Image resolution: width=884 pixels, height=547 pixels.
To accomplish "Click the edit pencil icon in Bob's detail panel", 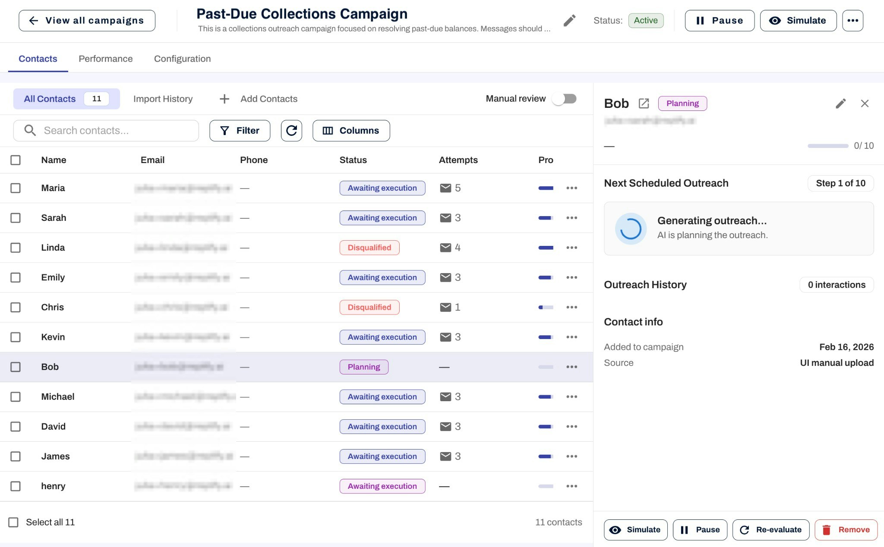I will click(840, 104).
